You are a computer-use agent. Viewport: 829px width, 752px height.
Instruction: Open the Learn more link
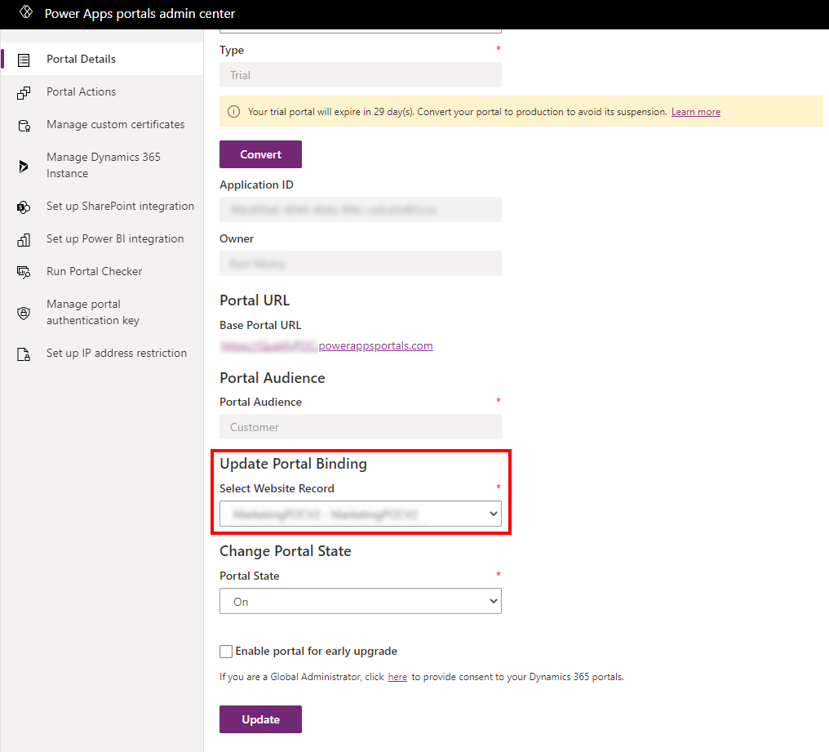(x=694, y=111)
